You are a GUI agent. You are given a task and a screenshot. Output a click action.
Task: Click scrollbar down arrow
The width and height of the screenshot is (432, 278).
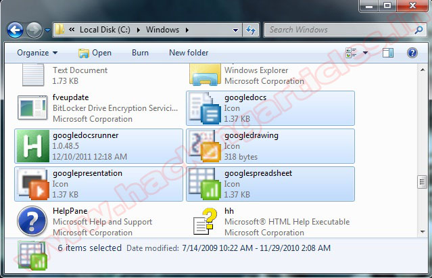point(423,232)
